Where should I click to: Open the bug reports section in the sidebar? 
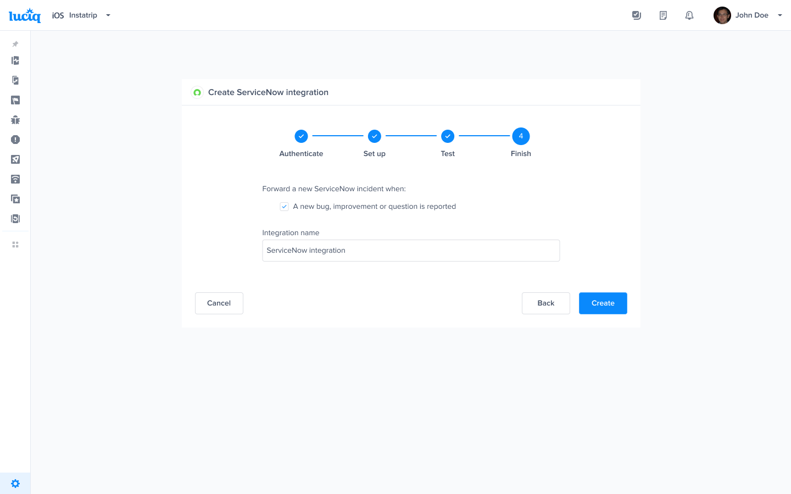point(15,120)
